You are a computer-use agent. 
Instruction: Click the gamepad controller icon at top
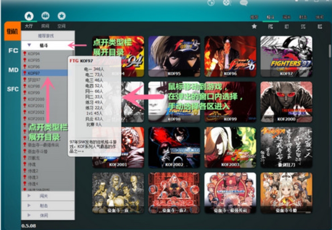pos(227,3)
